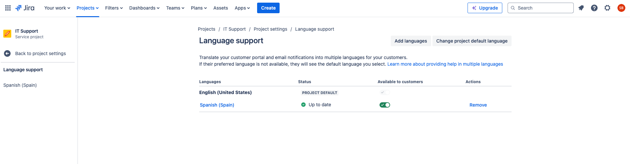Open the Dashboards dropdown menu
630x164 pixels.
[x=144, y=8]
